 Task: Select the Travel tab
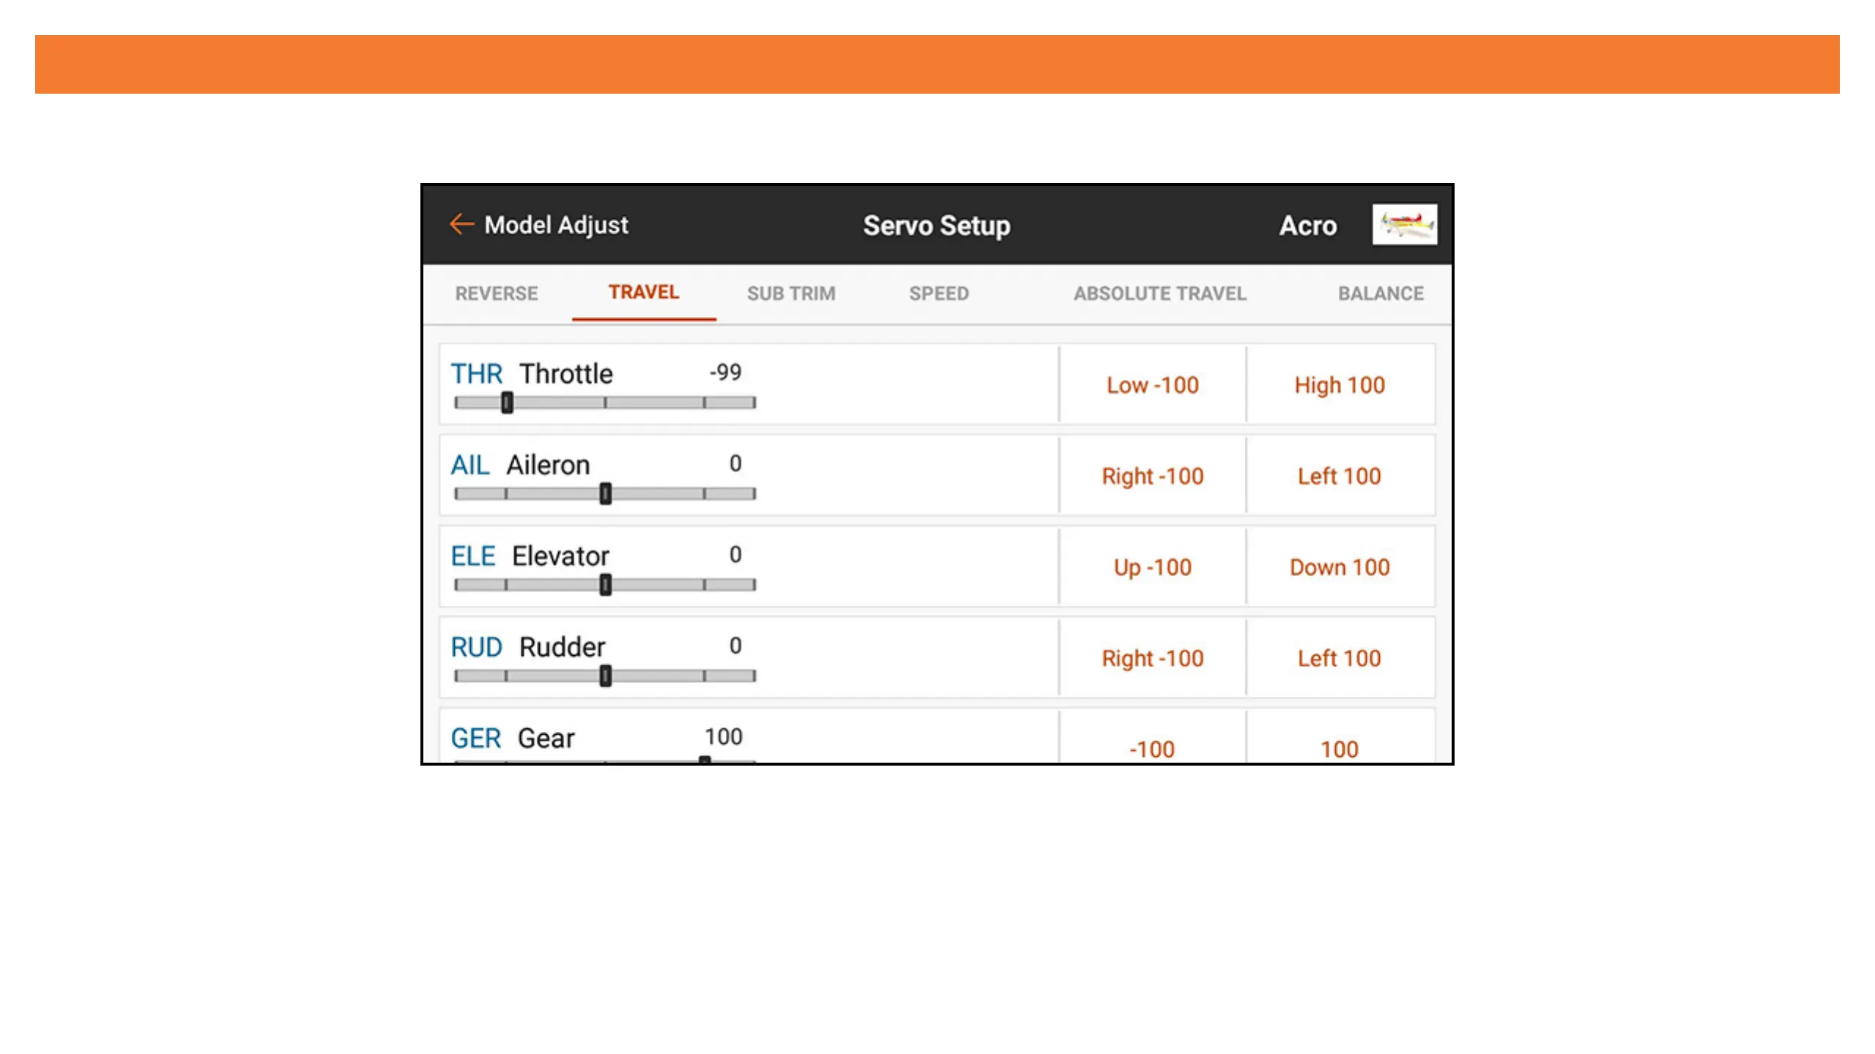pyautogui.click(x=644, y=292)
